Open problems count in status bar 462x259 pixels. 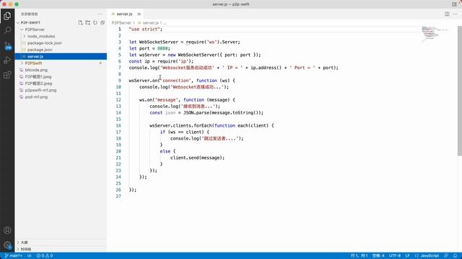[45, 256]
